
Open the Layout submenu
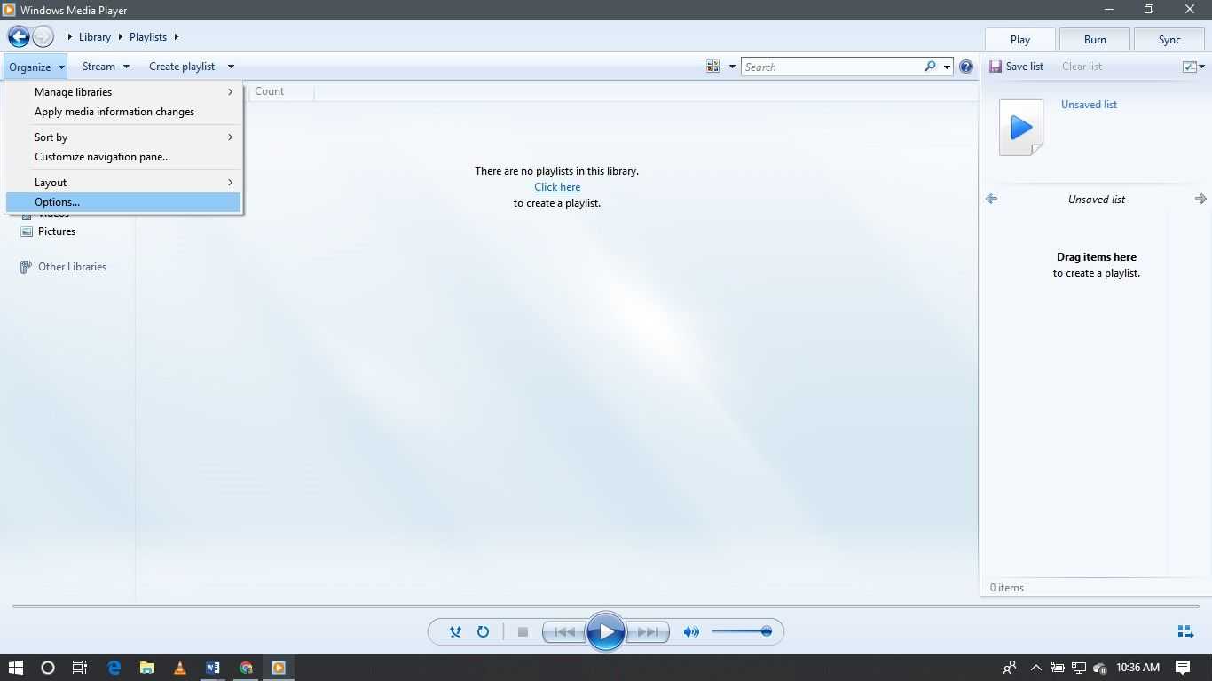pos(123,183)
